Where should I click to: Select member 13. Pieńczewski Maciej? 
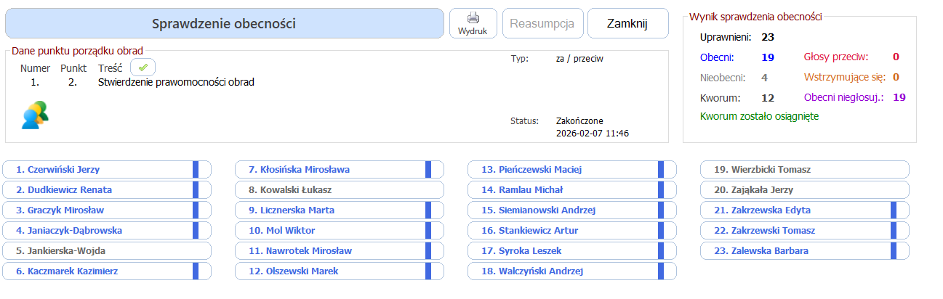point(531,170)
